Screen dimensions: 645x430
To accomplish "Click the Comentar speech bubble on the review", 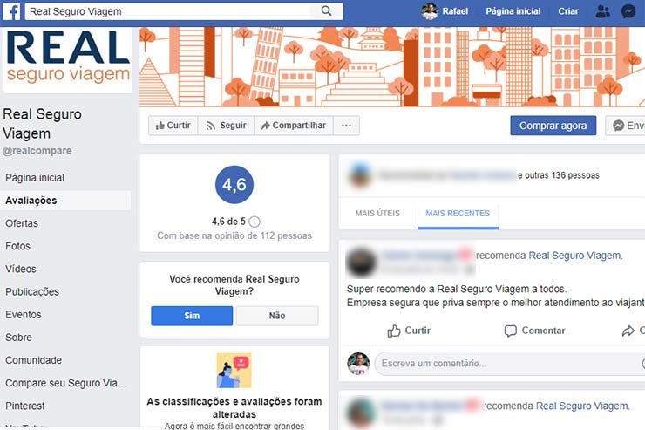I will [511, 331].
